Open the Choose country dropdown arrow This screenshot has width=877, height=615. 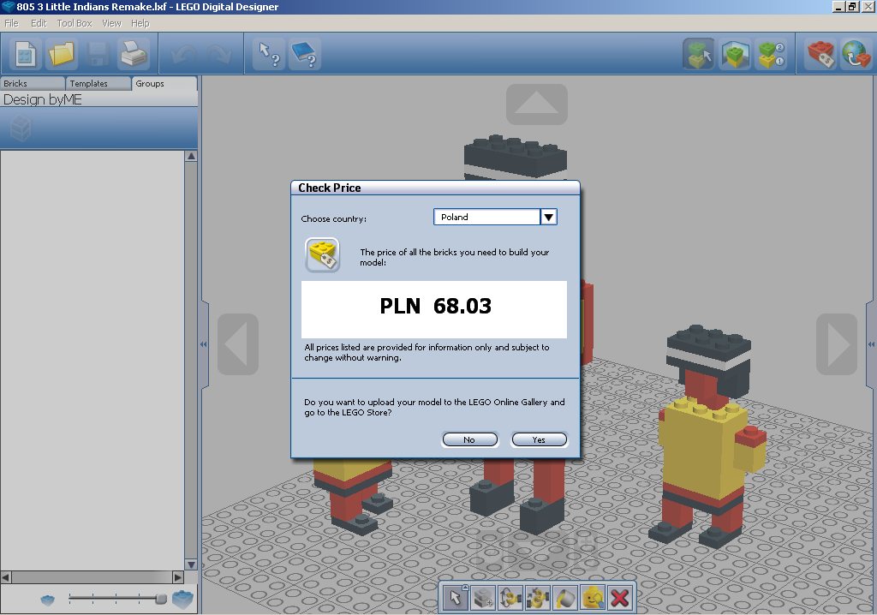point(549,217)
